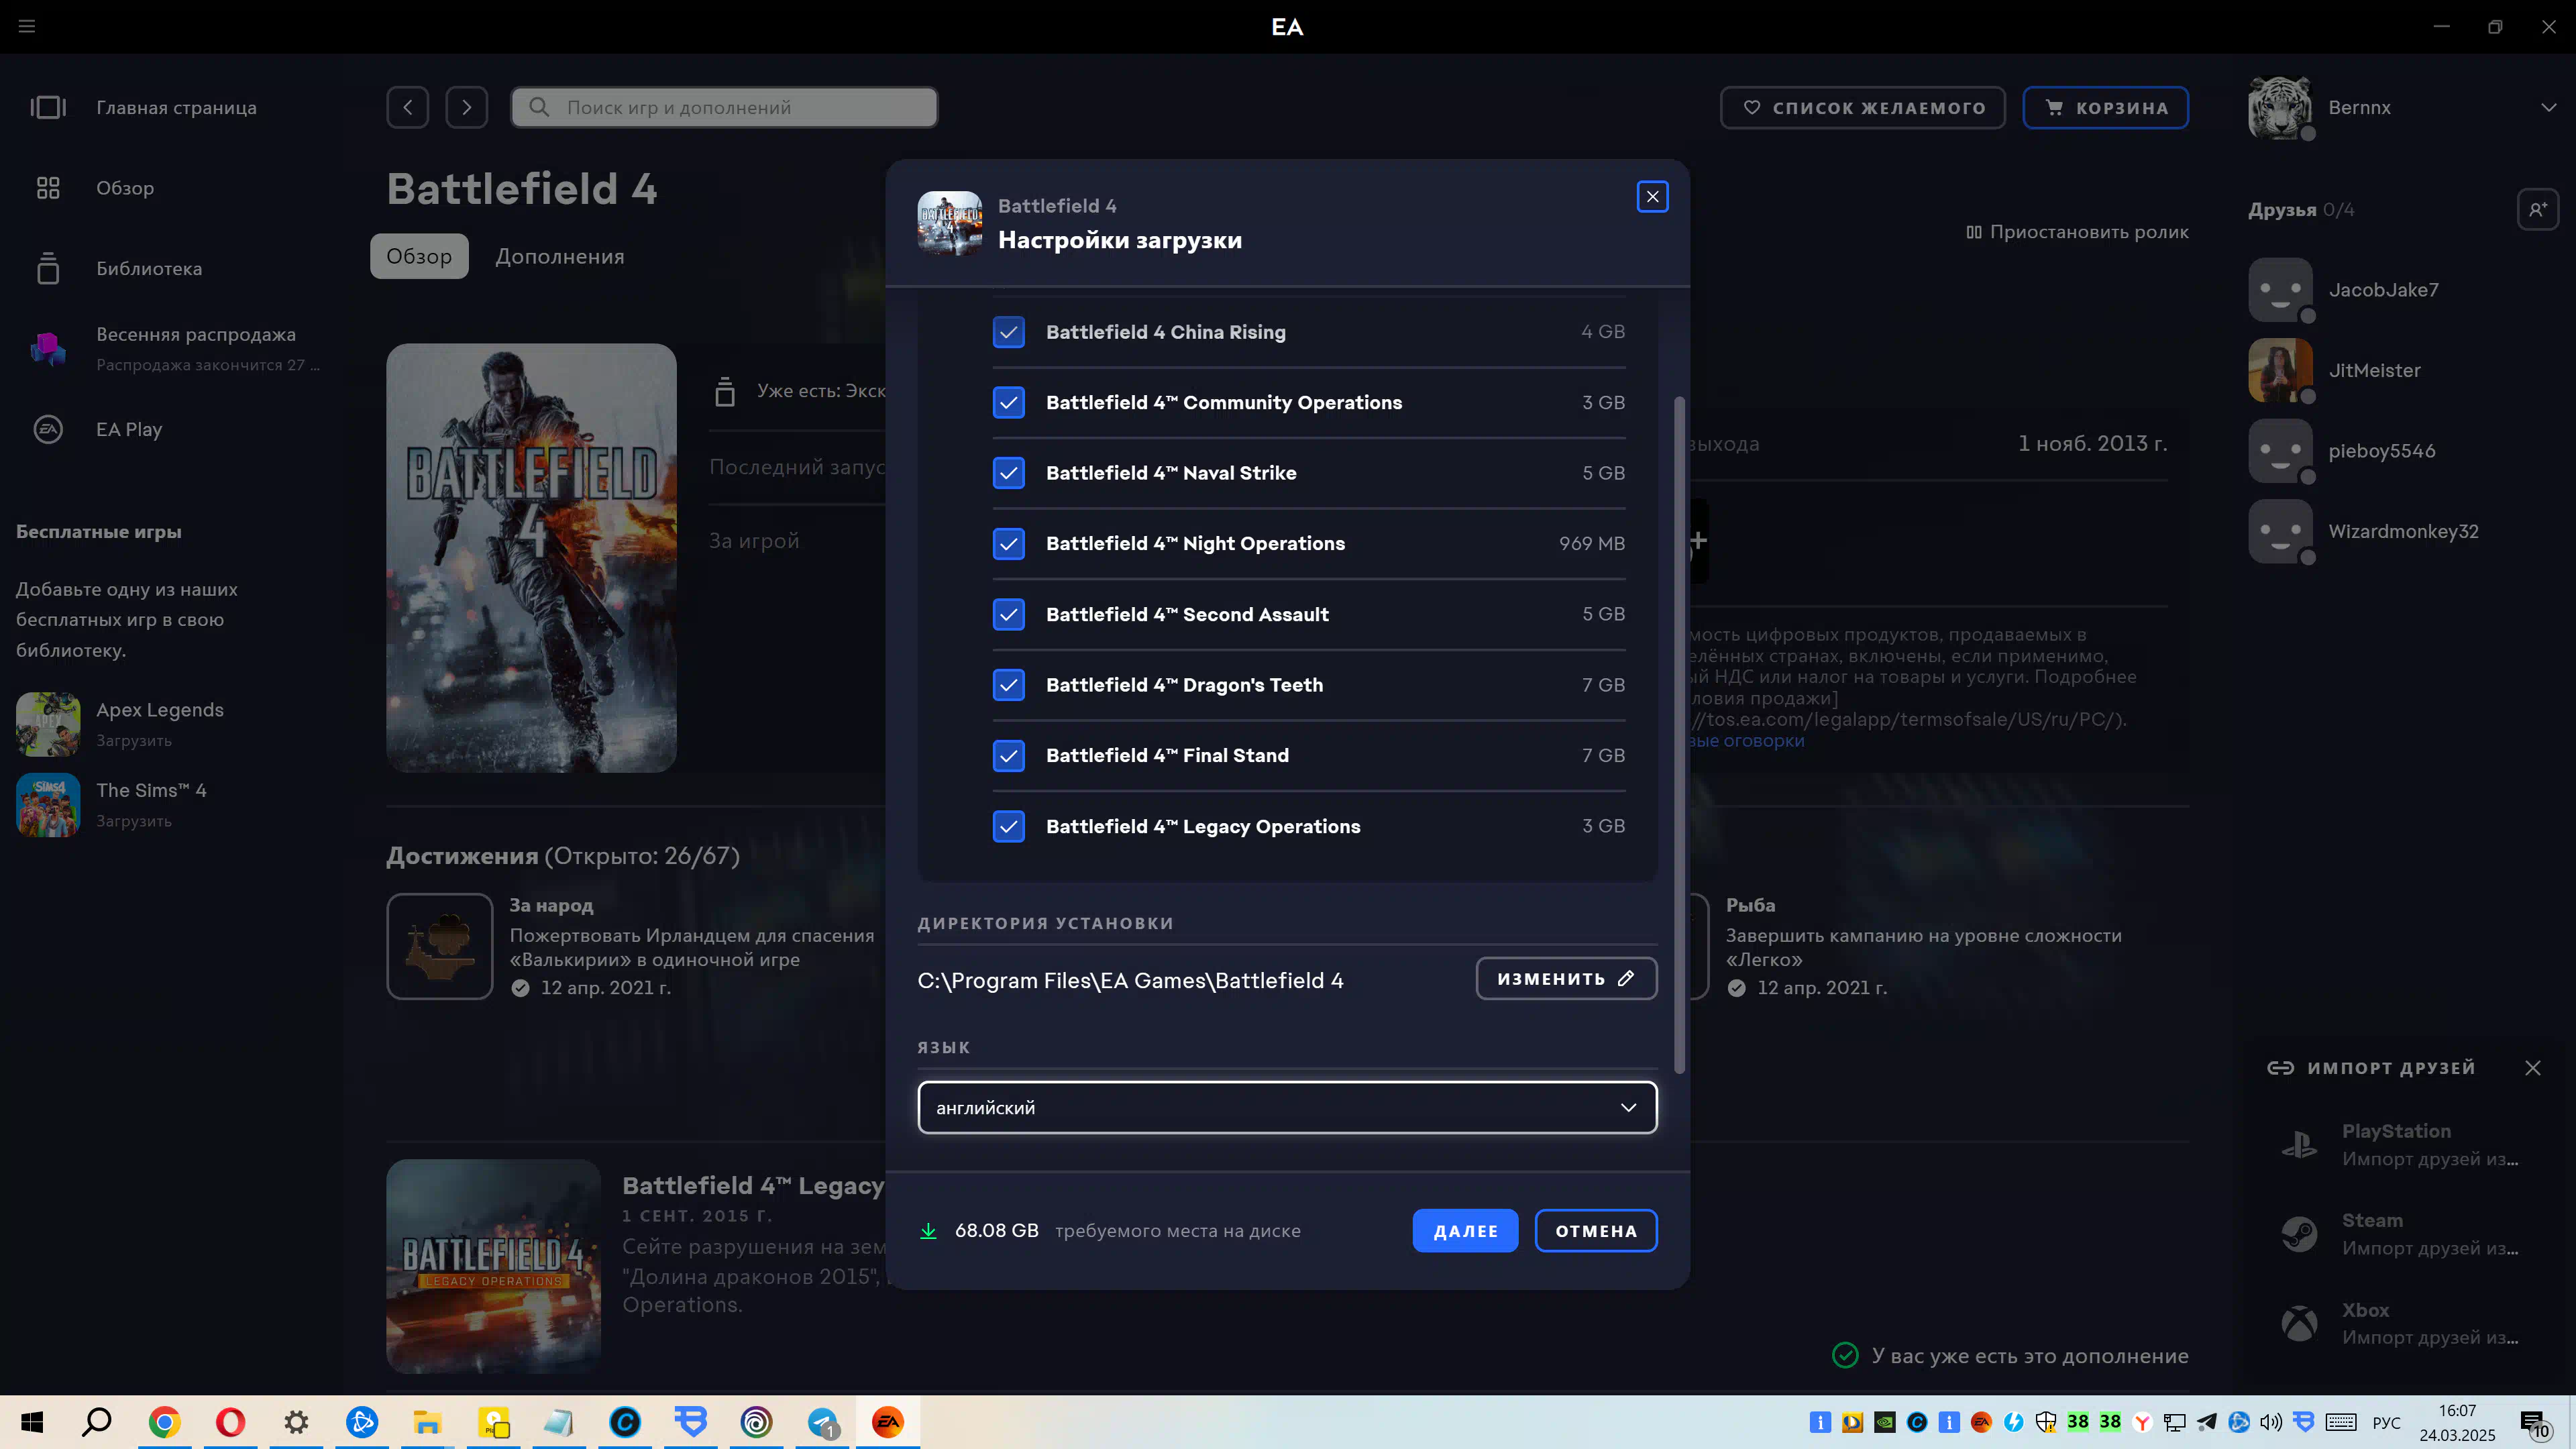Click the Battlefield 4 cover art
2576x1449 pixels.
531,558
